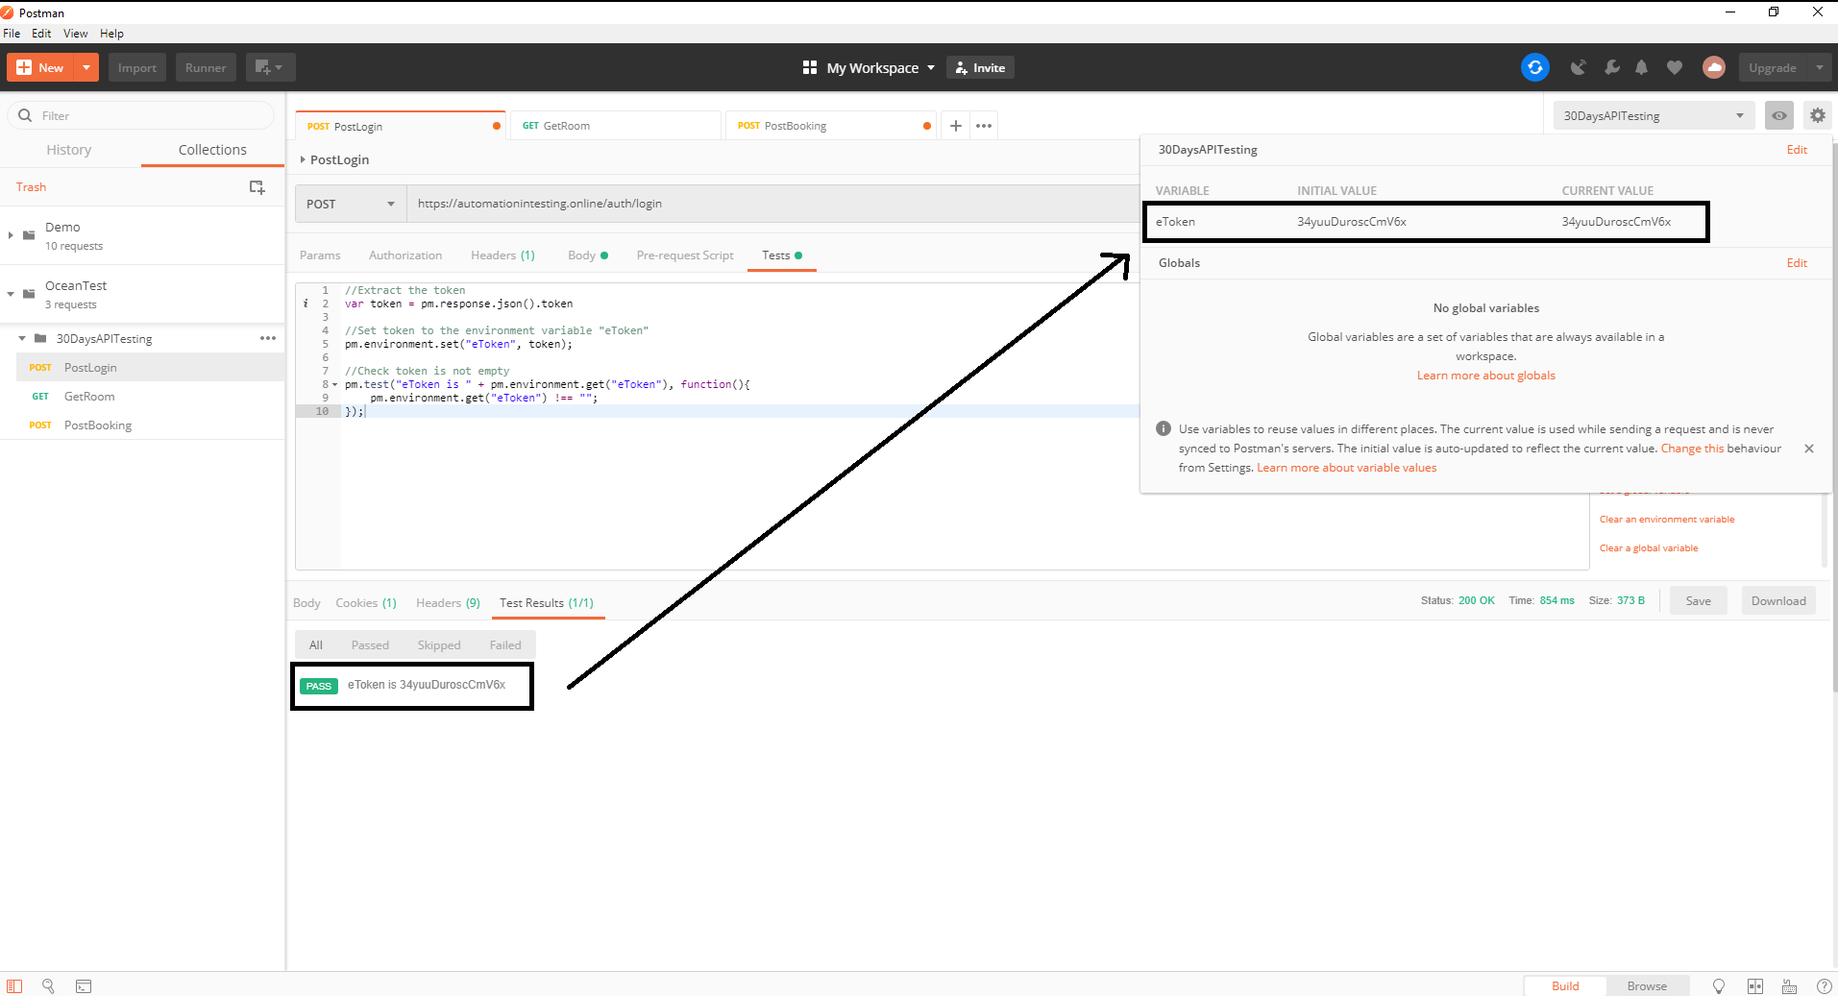Open the Postman Console icon
Viewport: 1838px width, 996px height.
click(84, 985)
